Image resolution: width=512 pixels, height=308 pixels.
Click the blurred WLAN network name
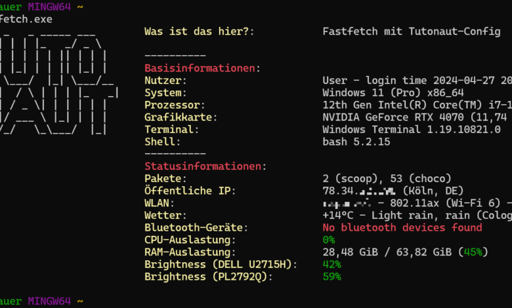point(347,203)
